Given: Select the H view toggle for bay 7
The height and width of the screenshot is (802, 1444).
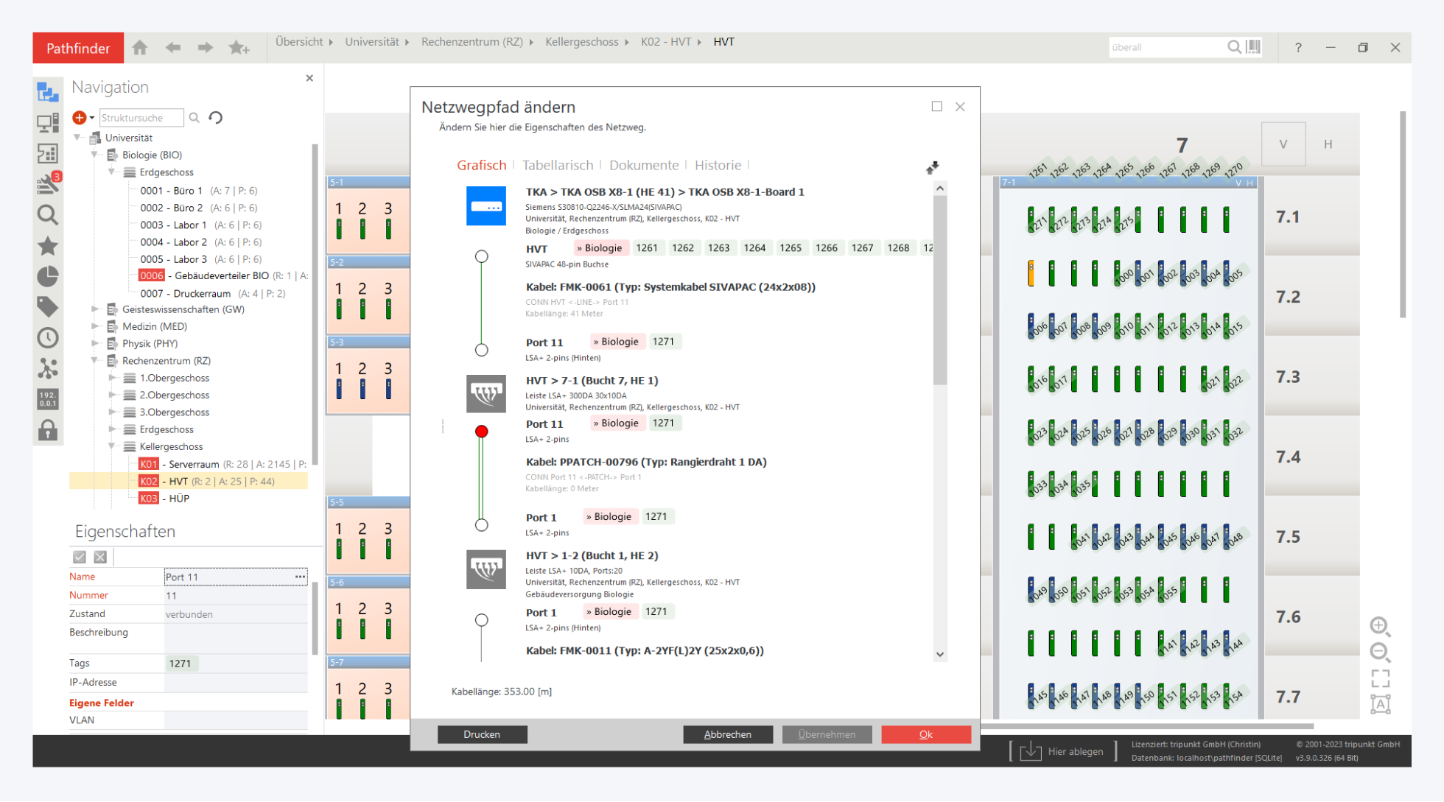Looking at the screenshot, I should click(1328, 144).
